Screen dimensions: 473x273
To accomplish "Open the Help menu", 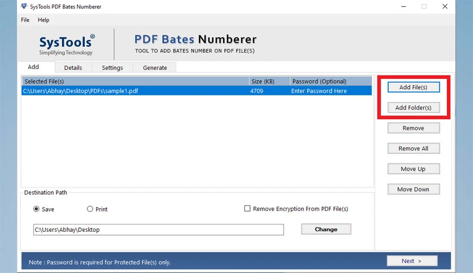I will click(44, 20).
